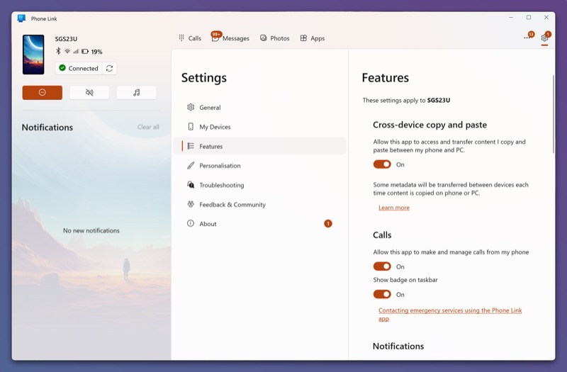567x372 pixels.
Task: Refresh connection with the sync icon
Action: click(x=109, y=68)
